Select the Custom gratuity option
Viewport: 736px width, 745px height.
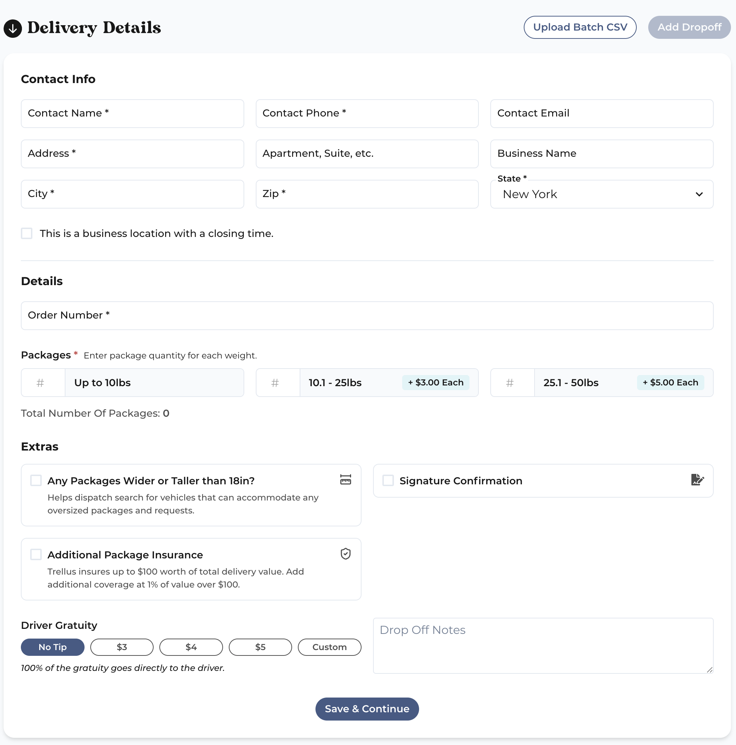coord(330,647)
